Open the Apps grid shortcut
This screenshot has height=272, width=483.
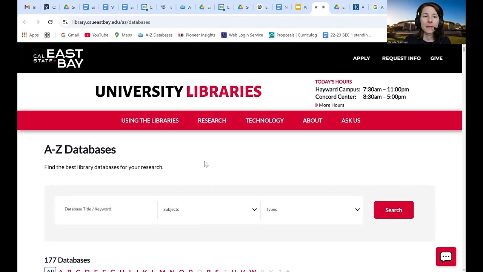pyautogui.click(x=30, y=35)
